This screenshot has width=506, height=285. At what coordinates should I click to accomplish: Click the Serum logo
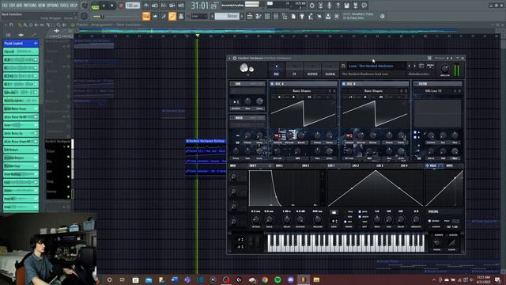(247, 69)
